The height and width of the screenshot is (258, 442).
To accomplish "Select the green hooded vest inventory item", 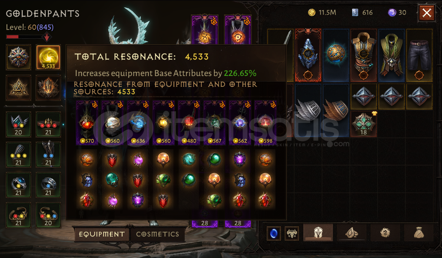I will [x=391, y=55].
